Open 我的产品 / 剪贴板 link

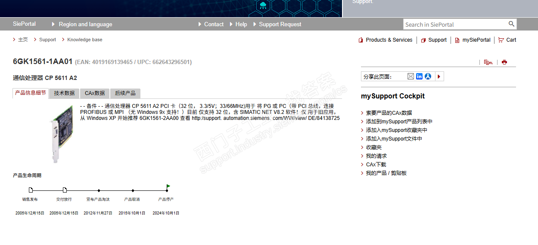point(386,173)
